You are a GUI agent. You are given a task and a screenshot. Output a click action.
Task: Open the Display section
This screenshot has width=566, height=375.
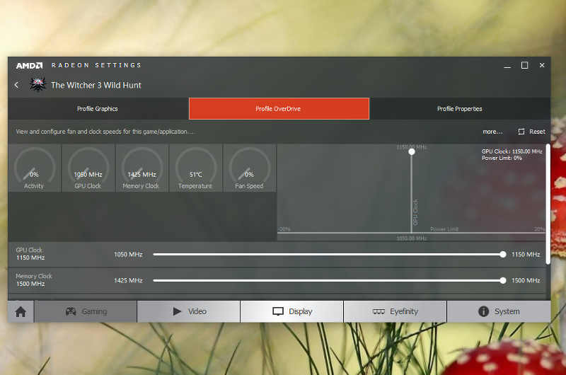(292, 311)
